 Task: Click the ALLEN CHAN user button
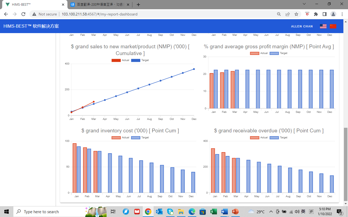point(302,26)
